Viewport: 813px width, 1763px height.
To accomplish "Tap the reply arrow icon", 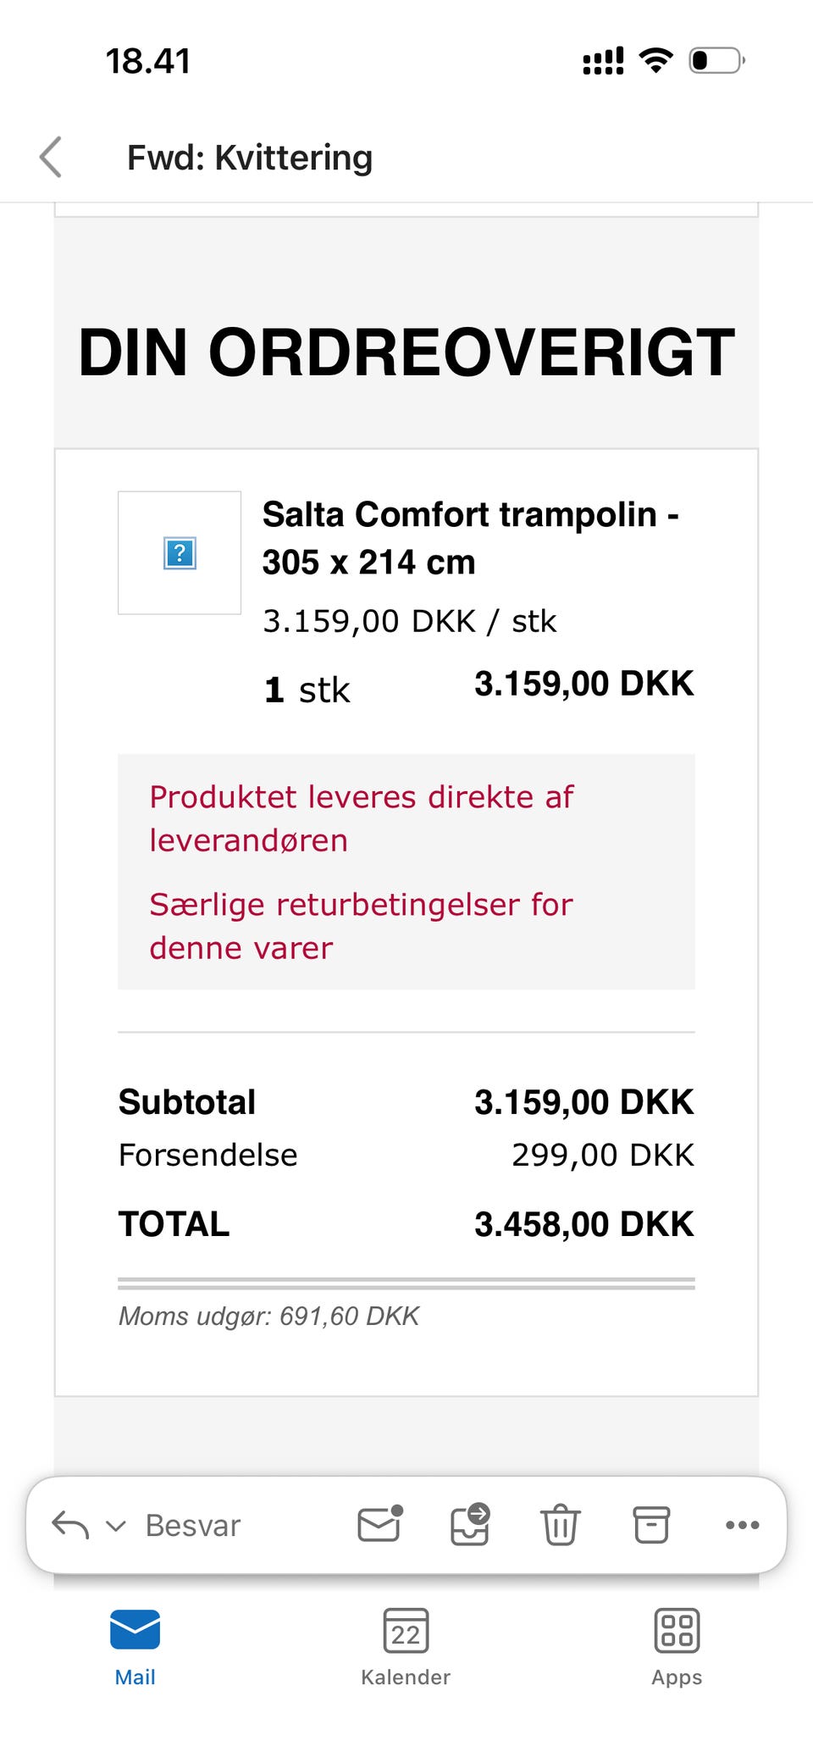I will tap(70, 1525).
